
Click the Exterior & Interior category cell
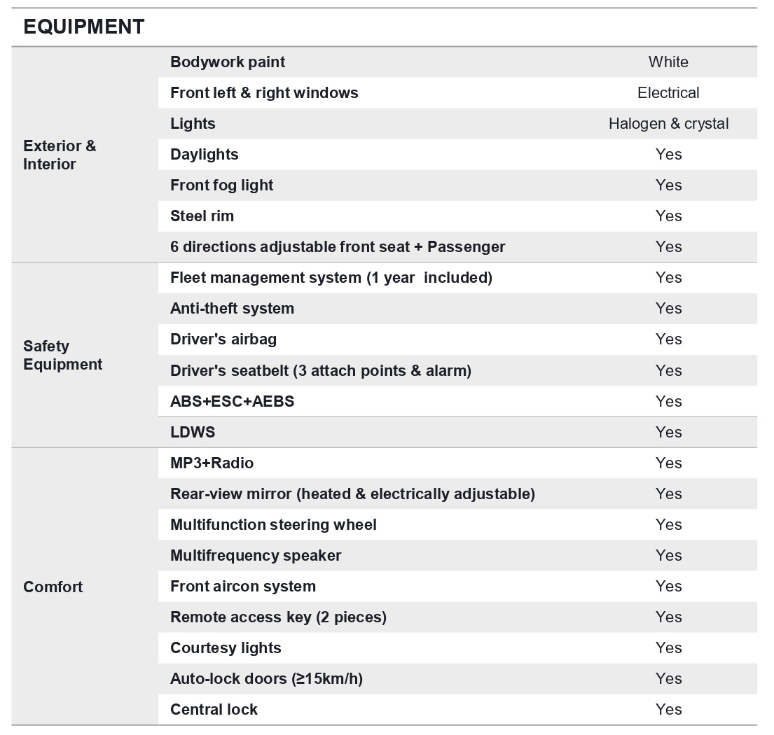tap(85, 155)
